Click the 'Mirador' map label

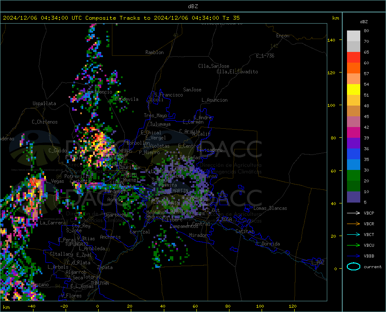[x=198, y=235]
